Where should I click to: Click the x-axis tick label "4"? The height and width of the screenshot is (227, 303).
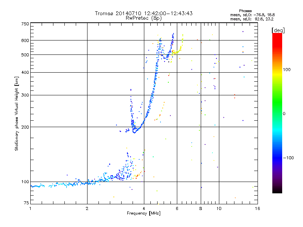click(x=144, y=208)
